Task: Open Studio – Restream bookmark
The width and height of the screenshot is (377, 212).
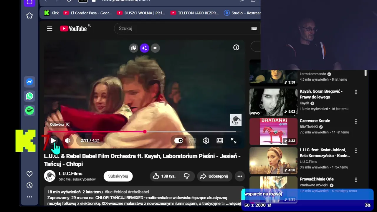Action: 242,13
